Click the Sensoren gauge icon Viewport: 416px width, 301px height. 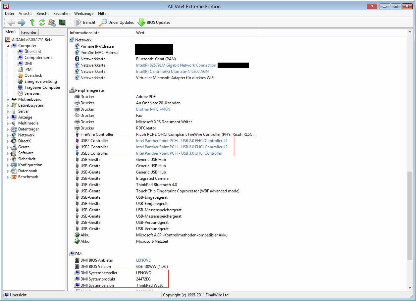click(20, 93)
